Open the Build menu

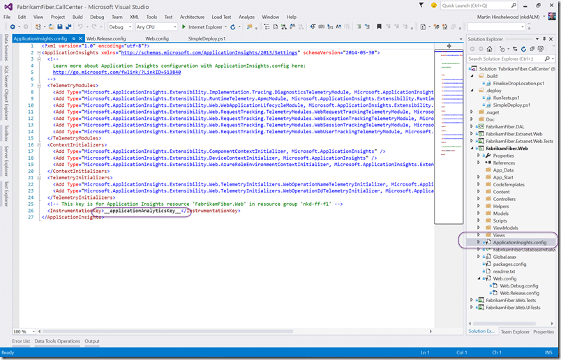pyautogui.click(x=77, y=17)
